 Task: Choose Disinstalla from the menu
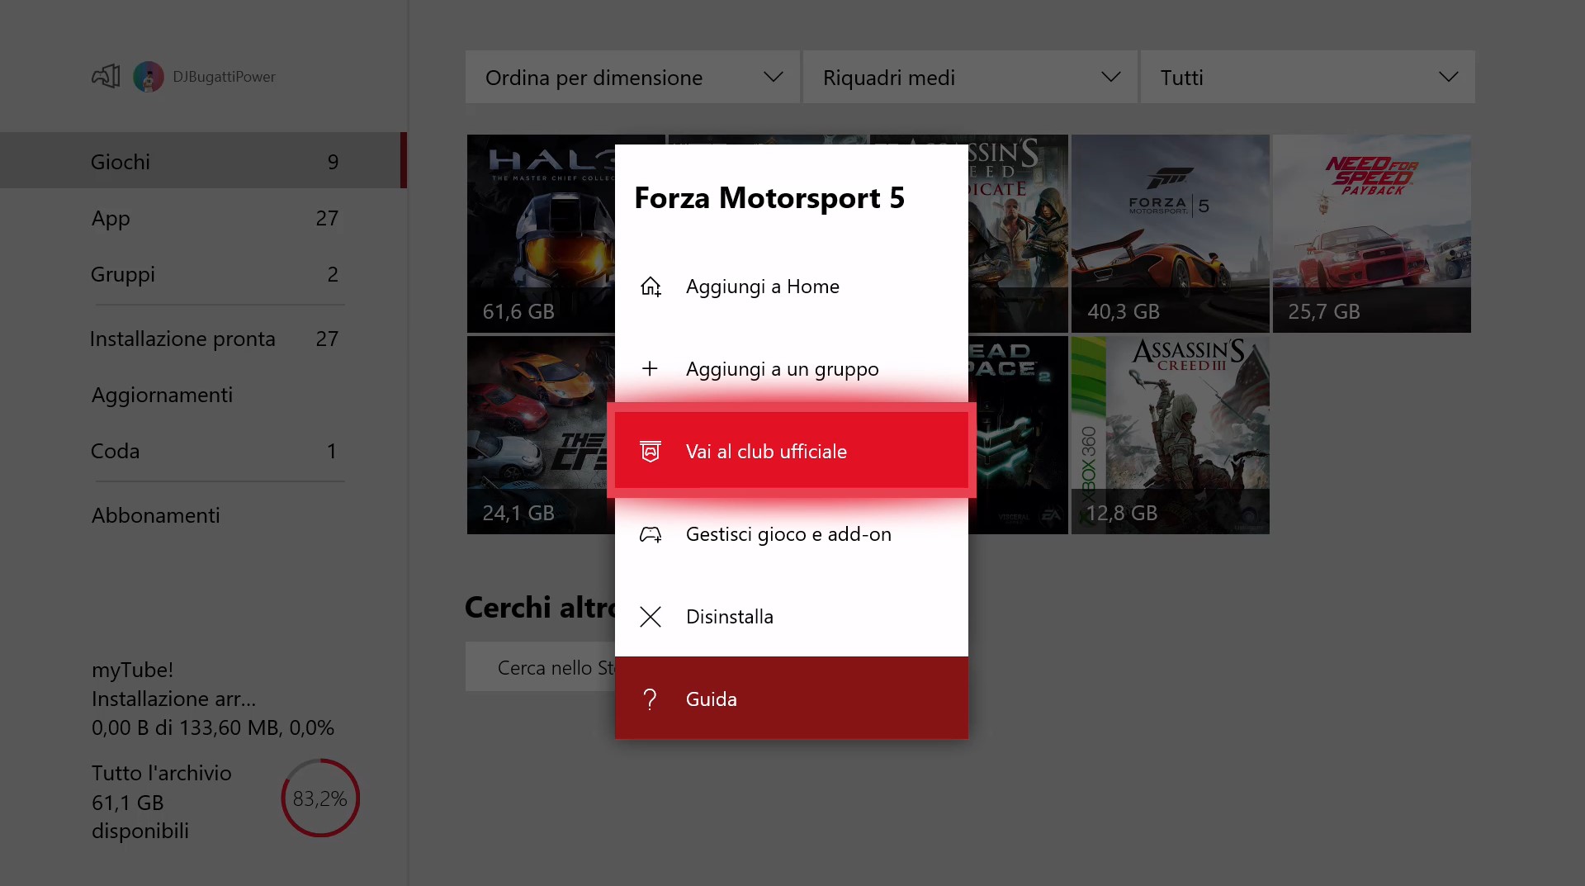(x=792, y=617)
